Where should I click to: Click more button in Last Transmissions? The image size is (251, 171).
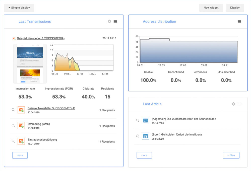point(20,155)
